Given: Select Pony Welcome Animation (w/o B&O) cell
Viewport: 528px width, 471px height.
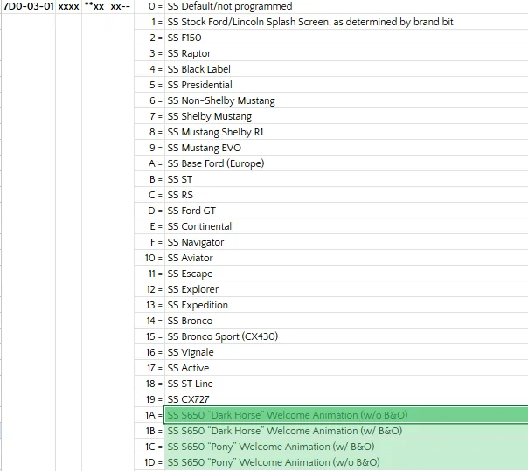Looking at the screenshot, I should click(x=346, y=462).
